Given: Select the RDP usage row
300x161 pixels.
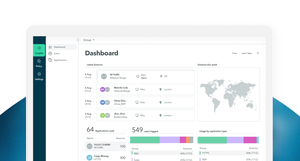Looking at the screenshot, I should tap(229, 159).
